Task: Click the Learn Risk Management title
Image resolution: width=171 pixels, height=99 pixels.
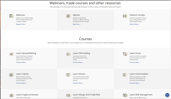Action: tap(141, 95)
